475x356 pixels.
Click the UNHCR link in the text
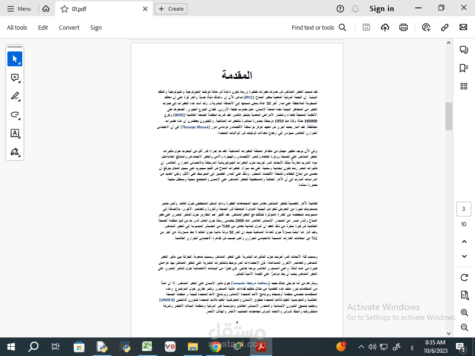point(167,300)
